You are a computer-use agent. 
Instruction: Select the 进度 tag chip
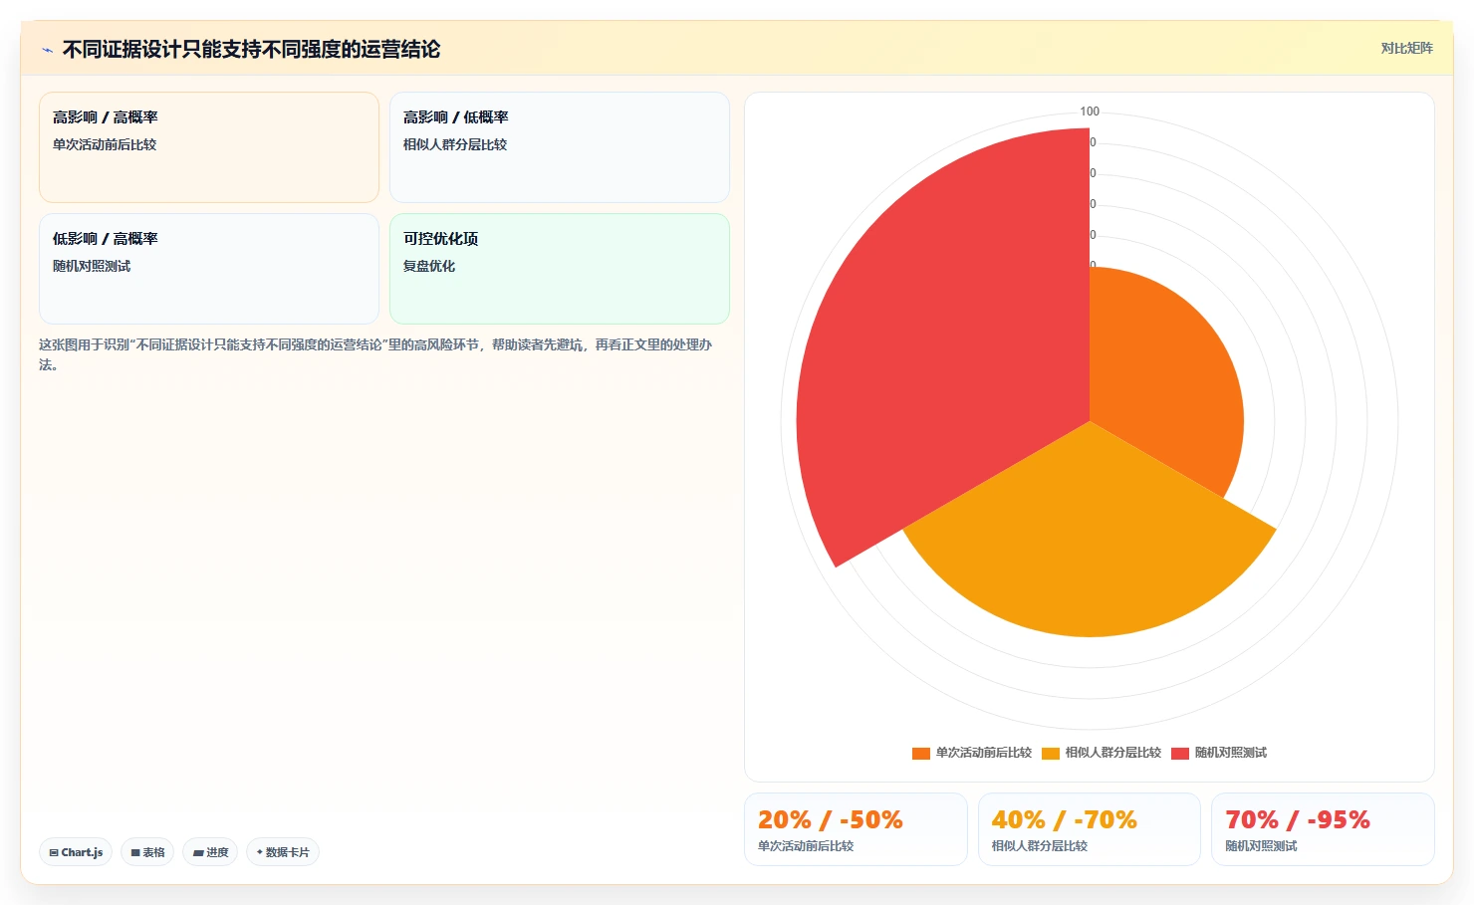pyautogui.click(x=210, y=852)
